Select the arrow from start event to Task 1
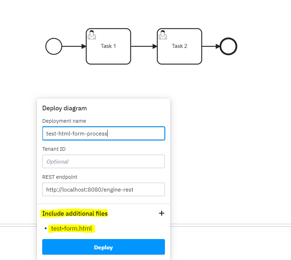This screenshot has width=291, height=260. [74, 46]
